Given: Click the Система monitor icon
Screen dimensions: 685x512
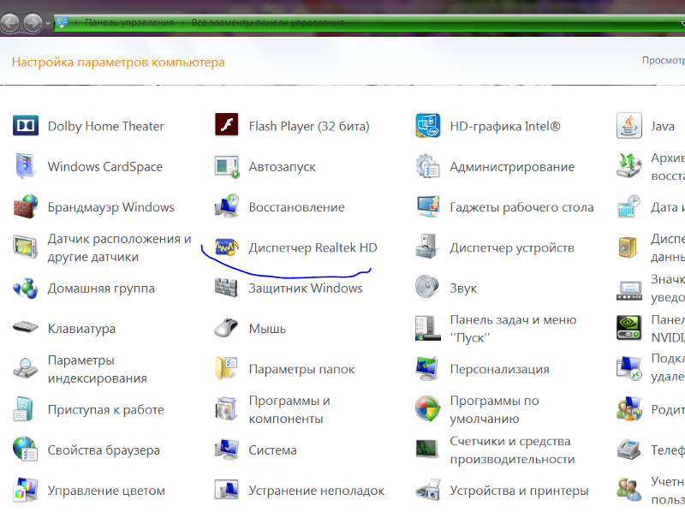Looking at the screenshot, I should pos(226,449).
